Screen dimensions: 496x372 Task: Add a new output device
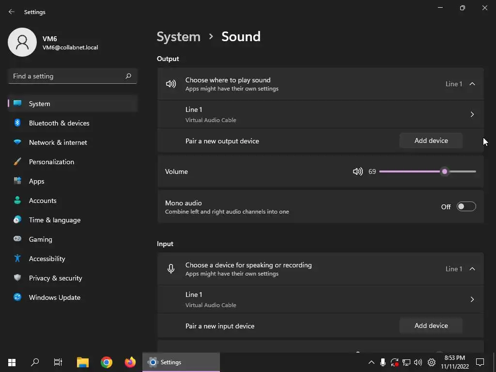click(x=431, y=140)
